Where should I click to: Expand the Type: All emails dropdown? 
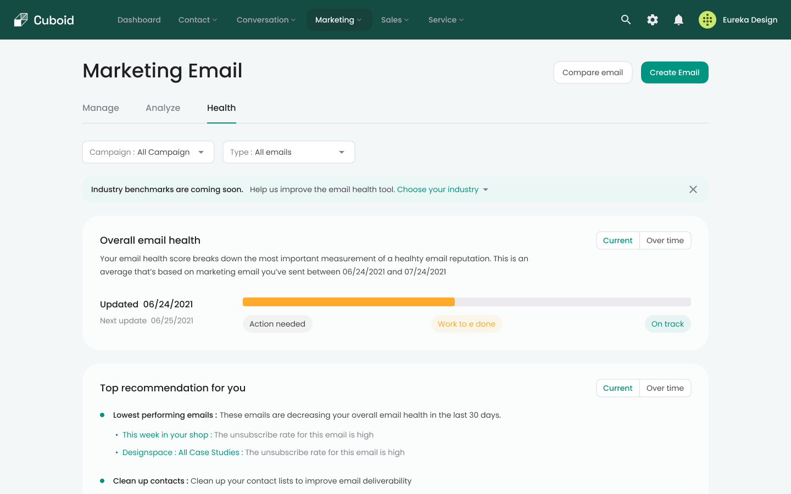coord(288,152)
